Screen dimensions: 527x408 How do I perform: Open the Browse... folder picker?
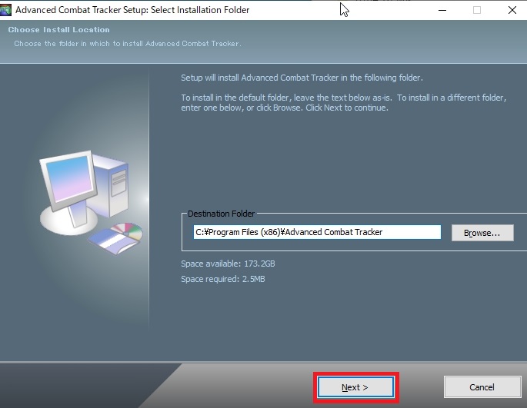pos(482,233)
